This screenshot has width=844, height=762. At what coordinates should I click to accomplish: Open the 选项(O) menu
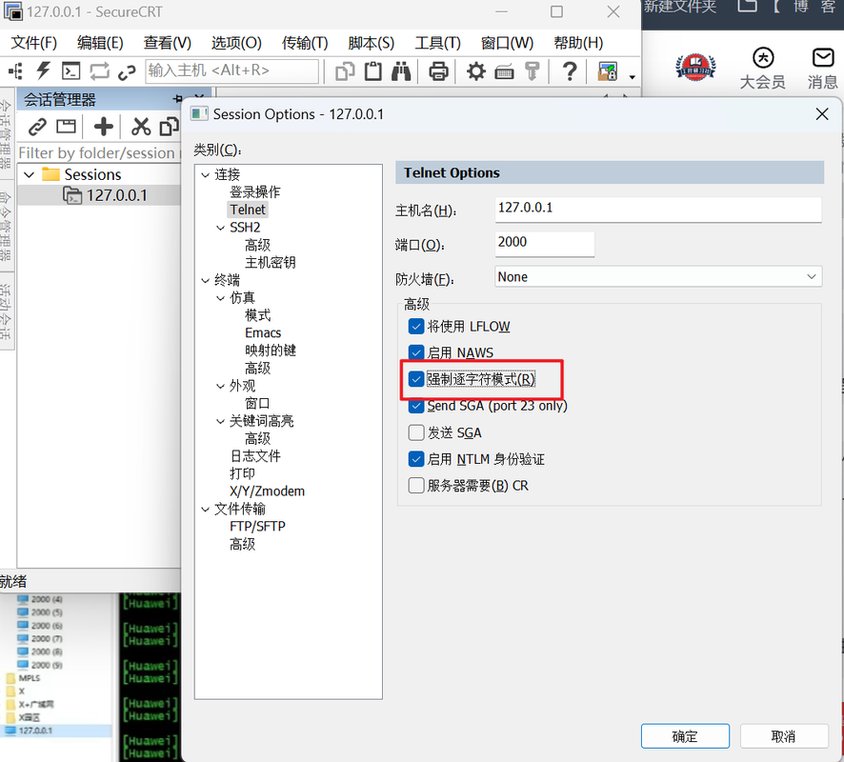click(x=236, y=43)
